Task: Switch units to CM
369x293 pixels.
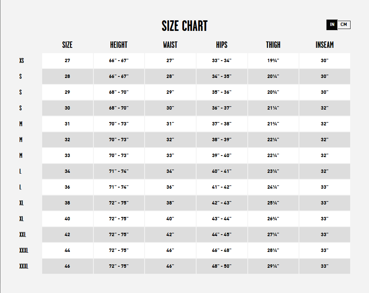Action: (344, 24)
